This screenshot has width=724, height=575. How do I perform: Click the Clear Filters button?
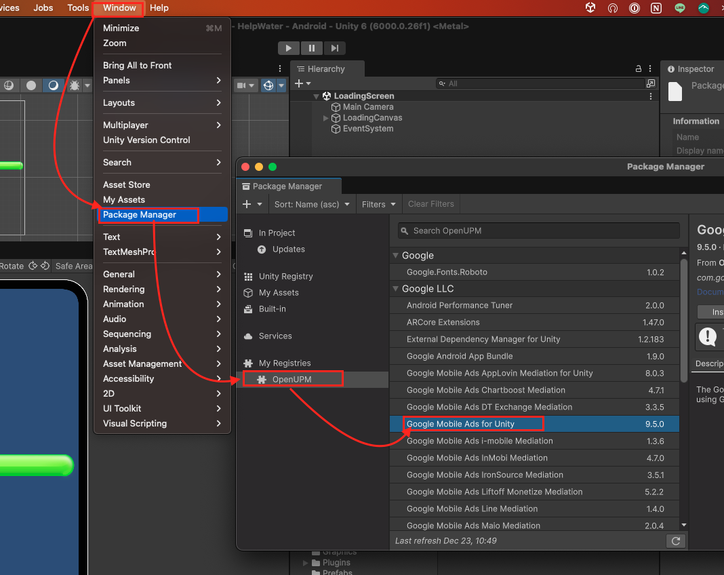point(430,204)
